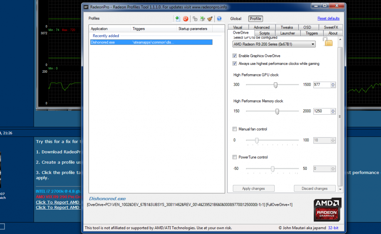
Task: Switch to the Visual tab
Action: [238, 27]
